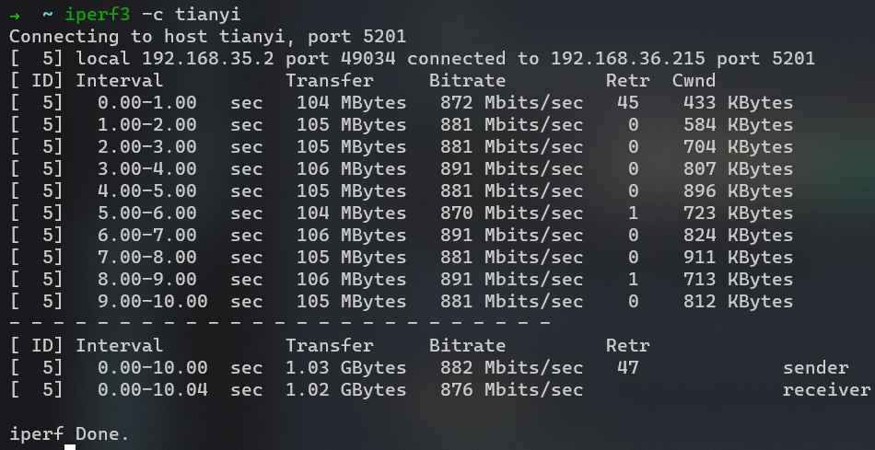Click the "iperf Done." message

point(69,433)
